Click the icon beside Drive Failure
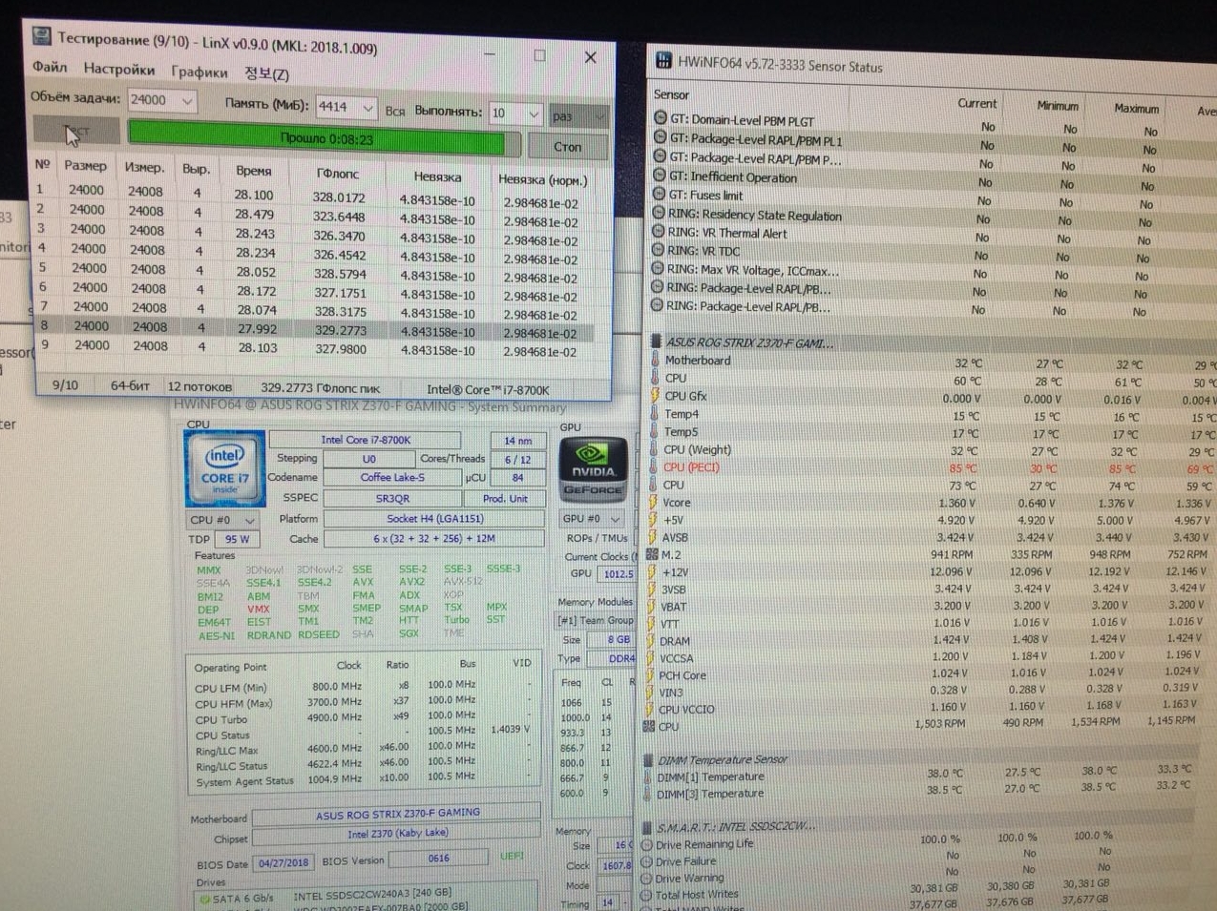This screenshot has width=1217, height=911. (x=647, y=860)
